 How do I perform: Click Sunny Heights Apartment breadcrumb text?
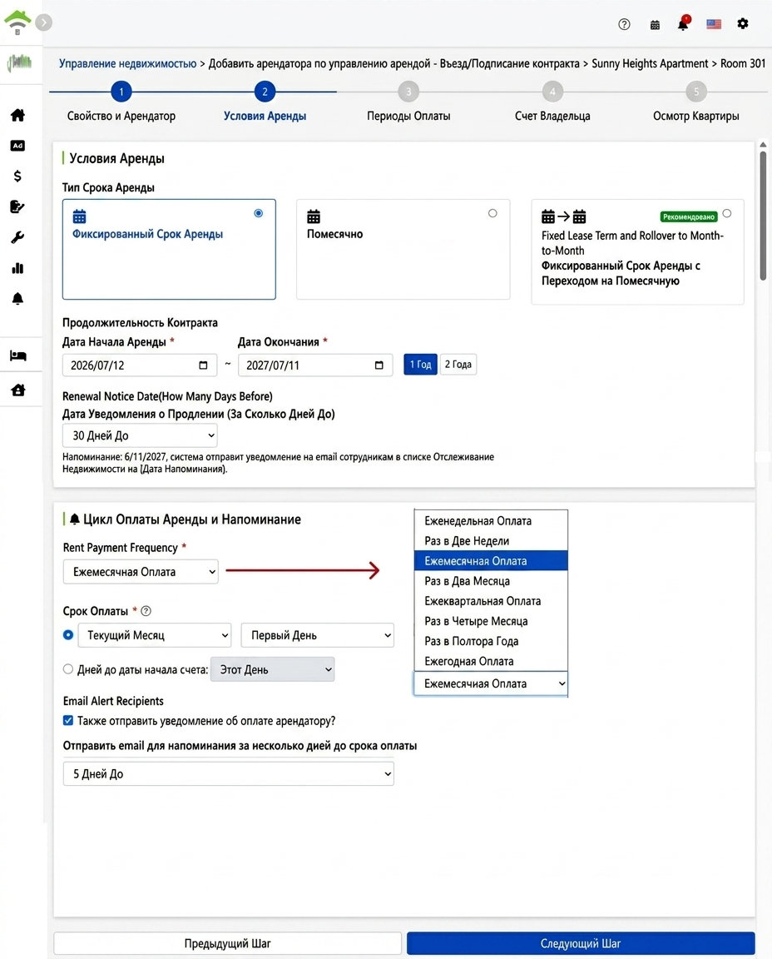point(650,63)
